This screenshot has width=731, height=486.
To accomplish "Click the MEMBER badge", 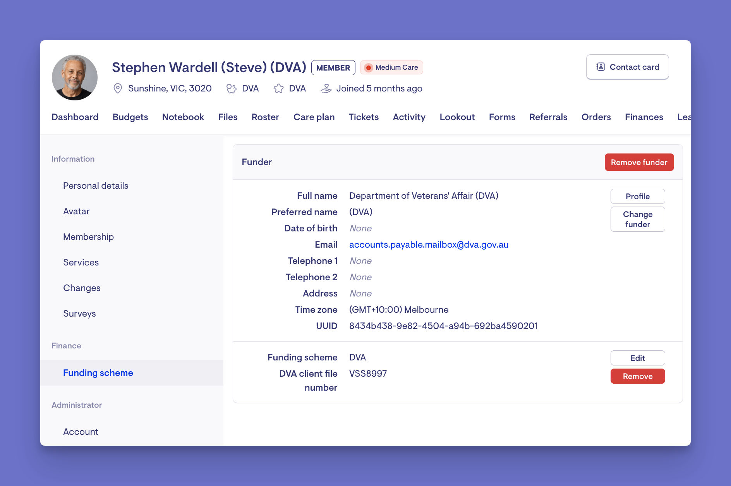I will (x=333, y=67).
